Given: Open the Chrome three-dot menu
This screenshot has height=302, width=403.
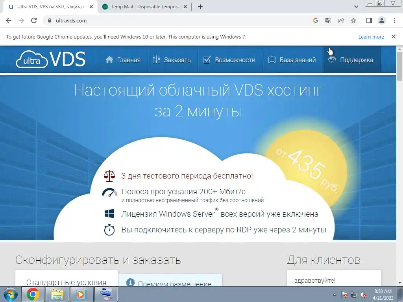Looking at the screenshot, I should point(394,20).
